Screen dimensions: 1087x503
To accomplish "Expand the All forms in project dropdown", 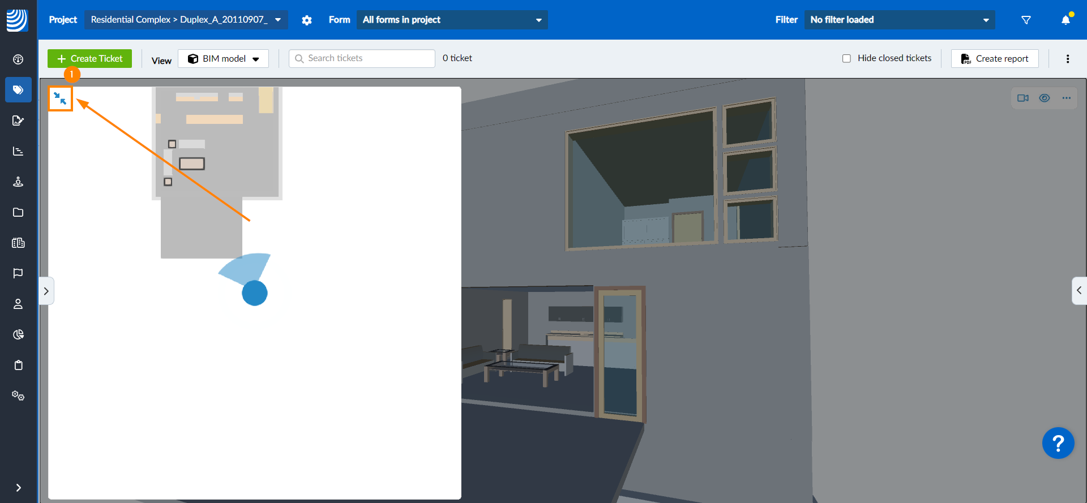I will pos(452,20).
